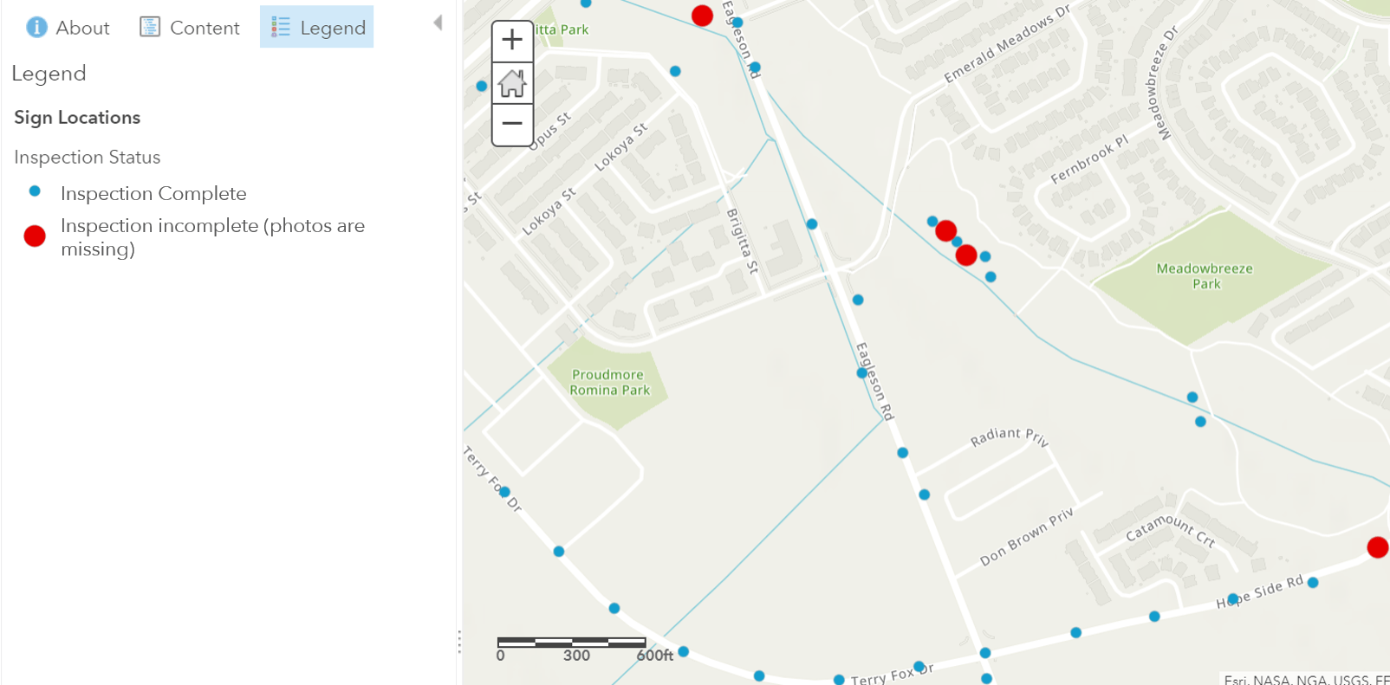Viewport: 1390px width, 685px height.
Task: Zoom in on the map
Action: (512, 41)
